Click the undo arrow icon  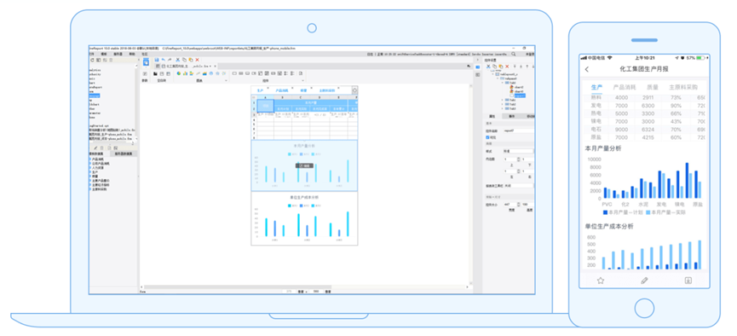click(x=163, y=60)
